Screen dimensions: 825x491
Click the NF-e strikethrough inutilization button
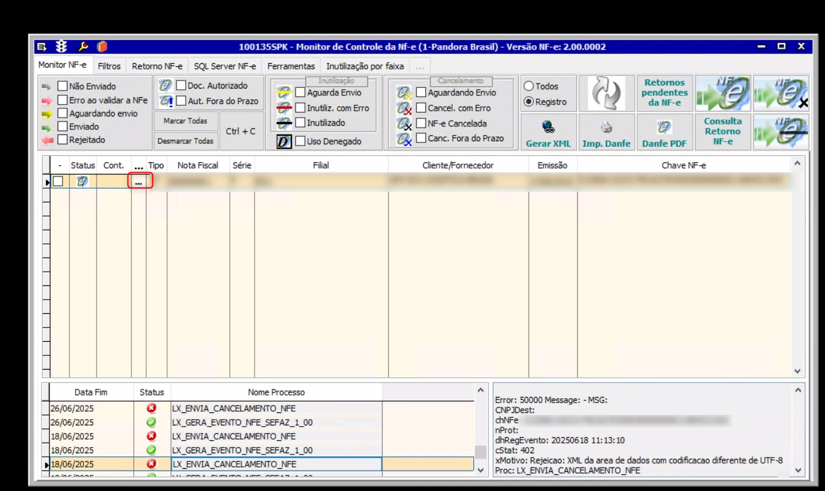click(781, 132)
